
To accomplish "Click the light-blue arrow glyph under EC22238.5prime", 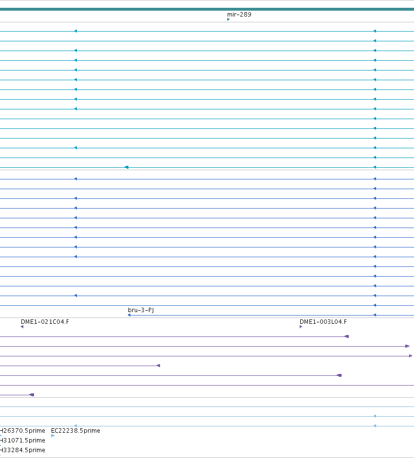I will coord(53,436).
